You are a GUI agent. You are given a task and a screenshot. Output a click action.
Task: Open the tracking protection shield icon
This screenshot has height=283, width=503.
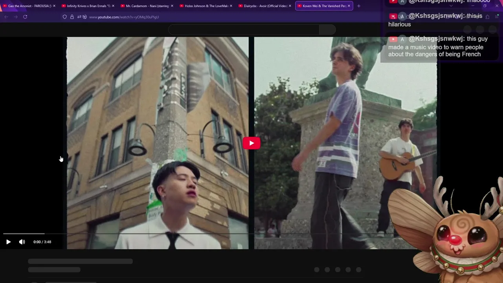point(65,17)
